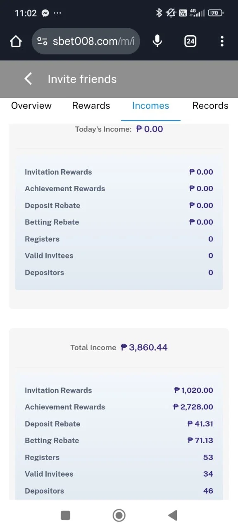Switch to the Overview tab
238x531 pixels.
click(31, 106)
